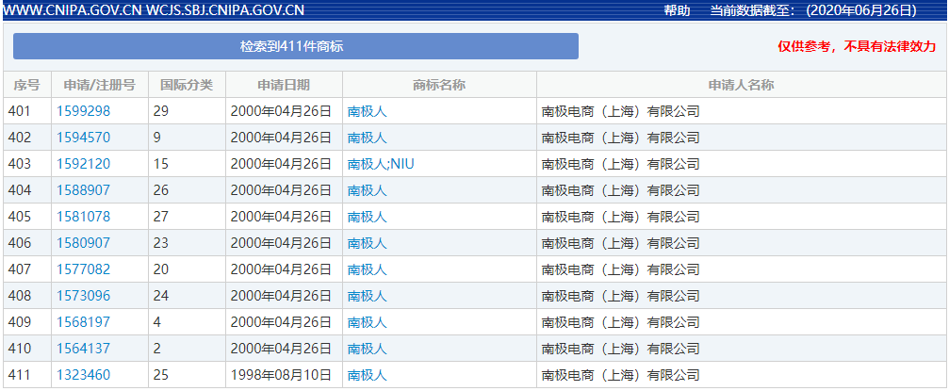Open the 帮助 help link
The height and width of the screenshot is (391, 949).
pyautogui.click(x=677, y=10)
